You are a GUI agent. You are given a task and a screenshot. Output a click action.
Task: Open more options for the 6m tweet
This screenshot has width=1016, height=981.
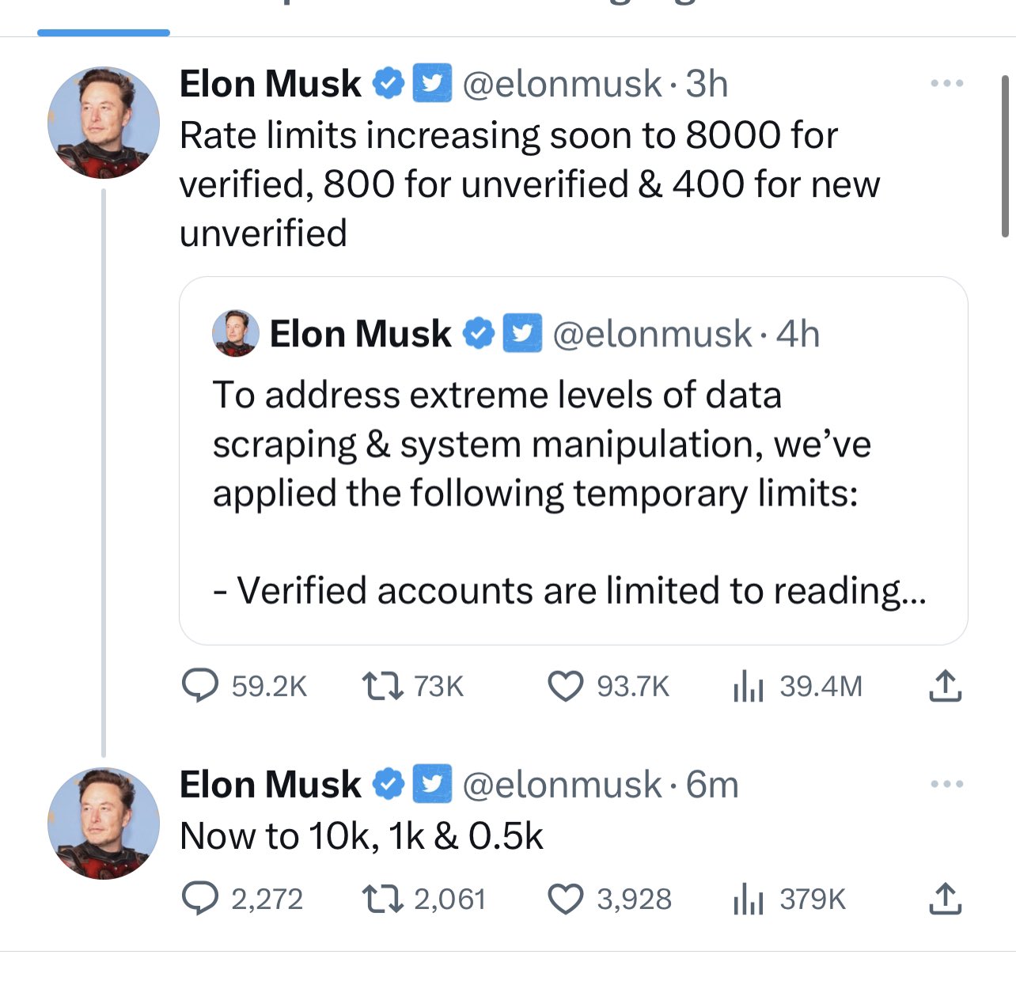(x=947, y=784)
